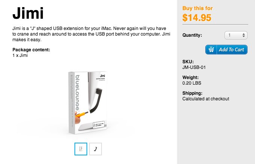Select the J-shaped cable thumbnail
The width and height of the screenshot is (255, 164).
tap(95, 149)
